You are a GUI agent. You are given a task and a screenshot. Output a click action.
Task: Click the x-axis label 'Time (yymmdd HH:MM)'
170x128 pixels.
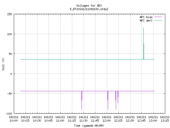[89, 126]
